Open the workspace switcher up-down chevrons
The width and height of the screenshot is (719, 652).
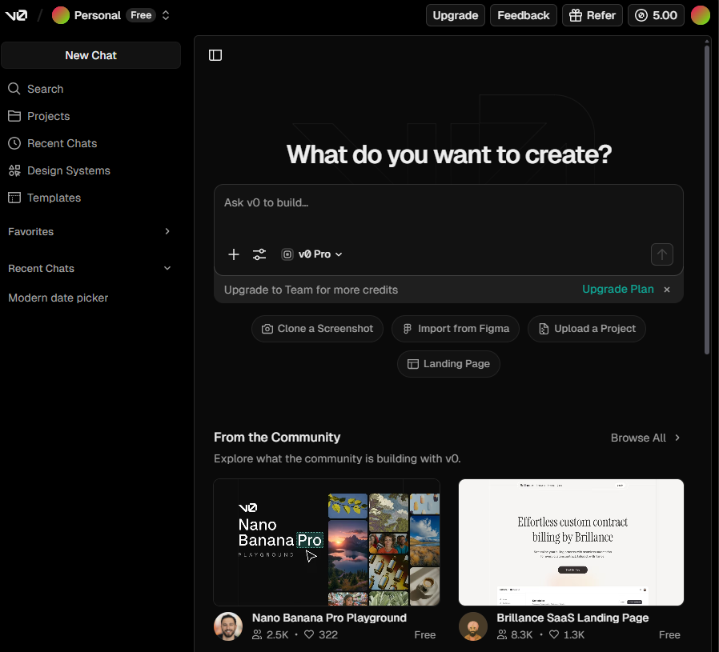pyautogui.click(x=166, y=15)
